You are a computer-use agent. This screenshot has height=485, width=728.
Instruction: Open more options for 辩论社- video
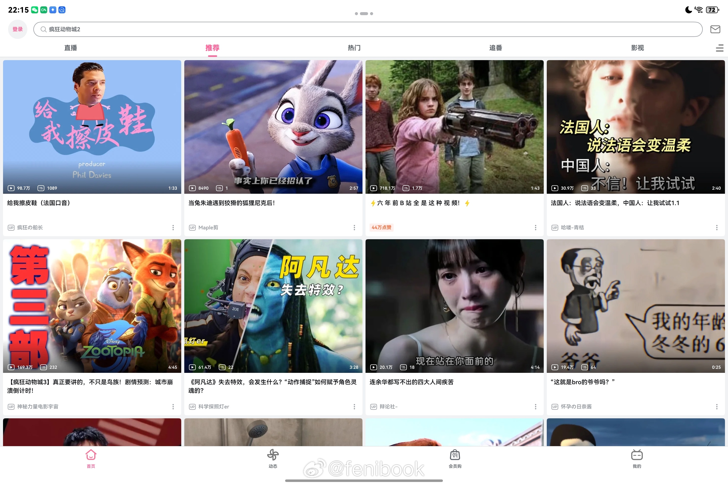coord(535,407)
